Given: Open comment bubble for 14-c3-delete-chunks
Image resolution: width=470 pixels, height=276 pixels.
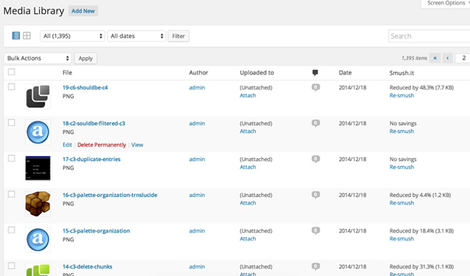Looking at the screenshot, I should point(316,266).
